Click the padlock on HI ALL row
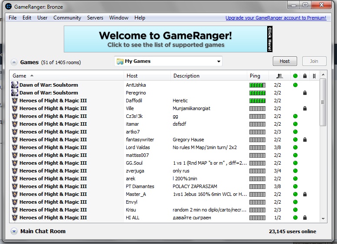The width and height of the screenshot is (337, 244). coord(305,218)
